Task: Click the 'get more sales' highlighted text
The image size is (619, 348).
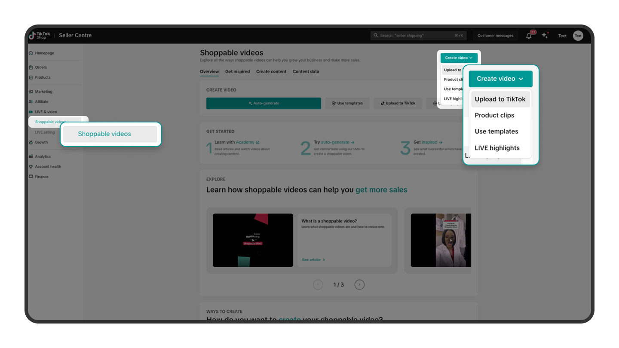Action: point(381,189)
